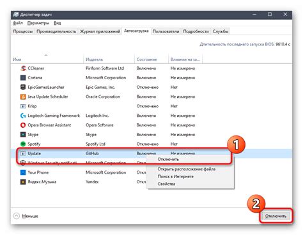Open the Файл menu
The width and height of the screenshot is (303, 235).
click(x=18, y=23)
